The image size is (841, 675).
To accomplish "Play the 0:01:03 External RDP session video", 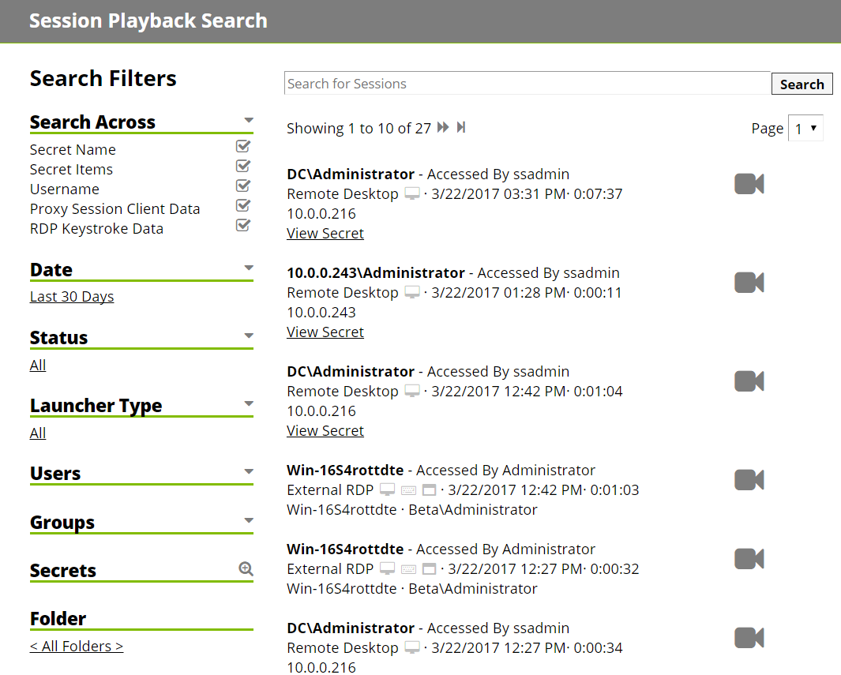I will pyautogui.click(x=749, y=480).
